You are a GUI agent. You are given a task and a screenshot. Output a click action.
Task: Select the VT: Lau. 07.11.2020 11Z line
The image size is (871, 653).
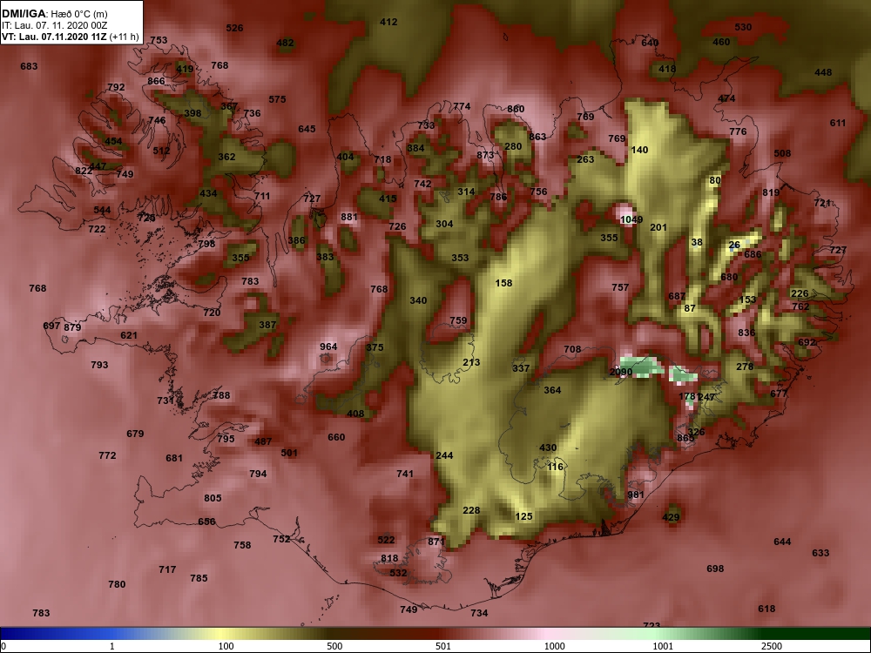point(70,37)
